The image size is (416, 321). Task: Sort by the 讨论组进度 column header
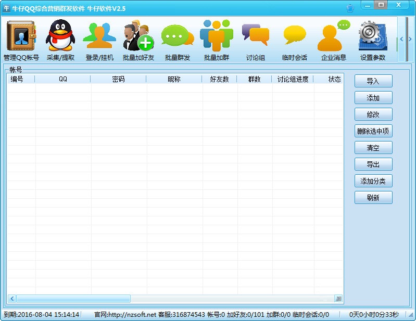293,79
